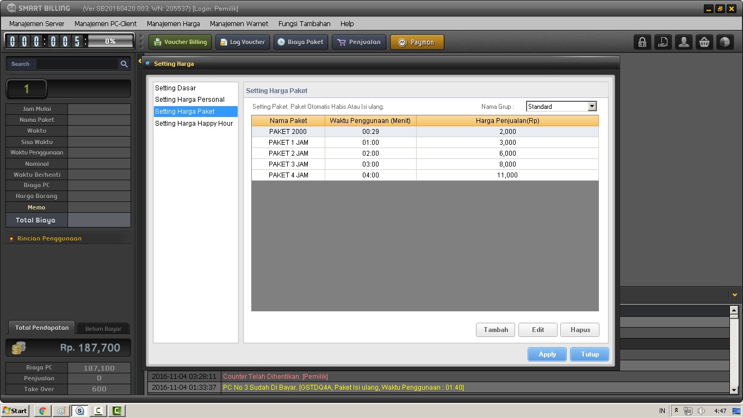Open Voucher Billing from the toolbar
Screen dimensions: 743x418
coord(180,42)
